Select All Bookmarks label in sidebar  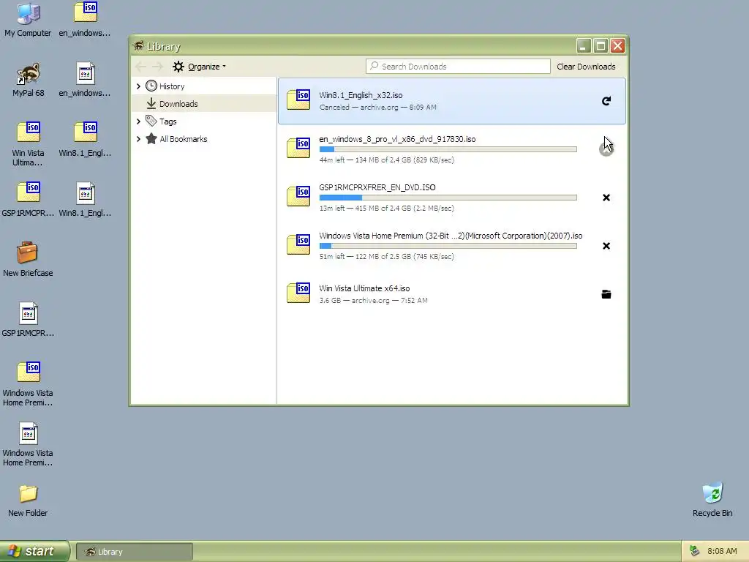(184, 139)
